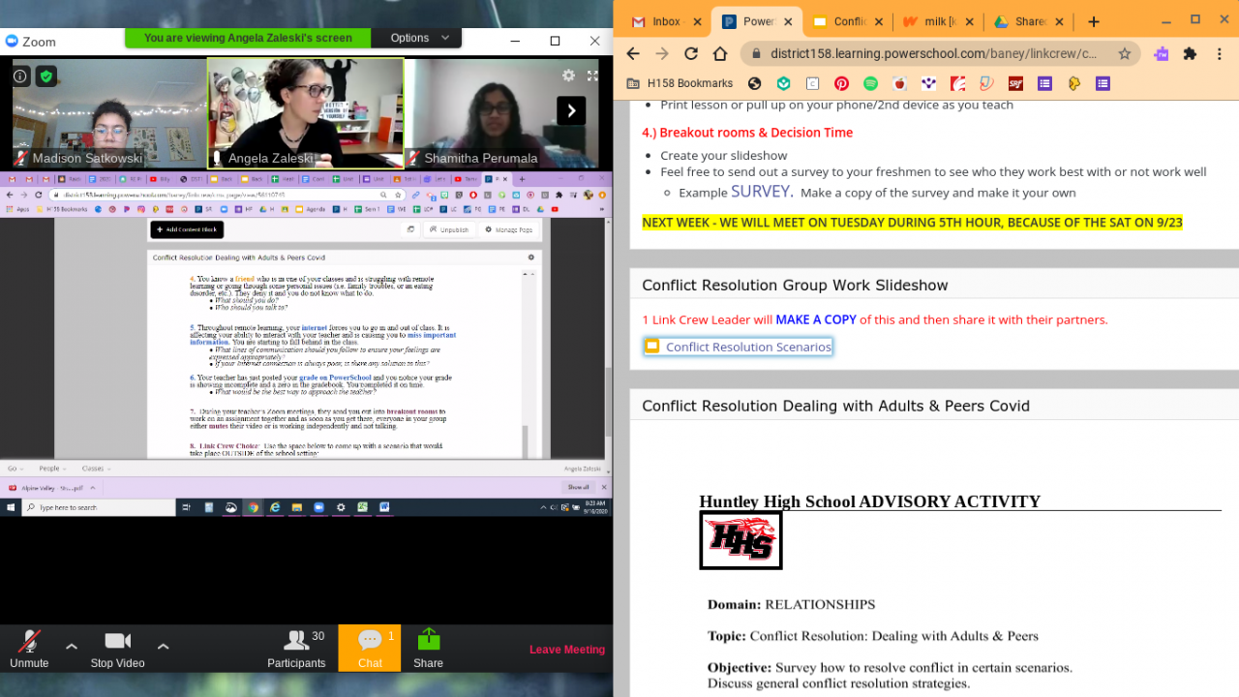Open a new Chrome tab
This screenshot has width=1239, height=697.
pyautogui.click(x=1093, y=21)
